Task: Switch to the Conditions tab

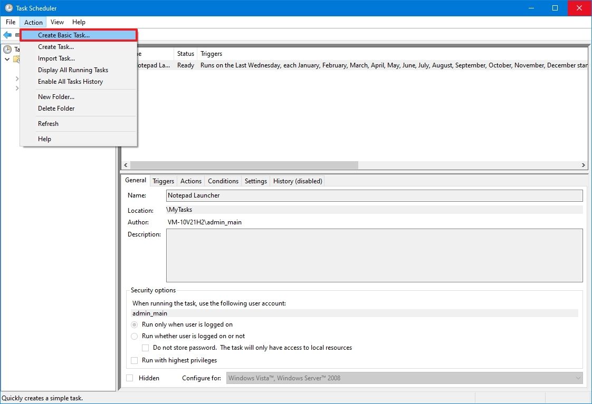Action: pos(223,181)
